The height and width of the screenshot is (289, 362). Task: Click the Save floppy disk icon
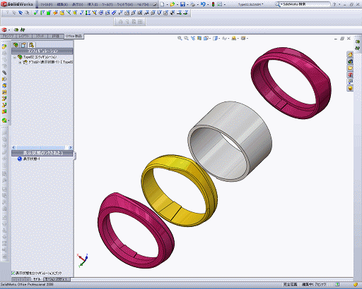[182, 4]
